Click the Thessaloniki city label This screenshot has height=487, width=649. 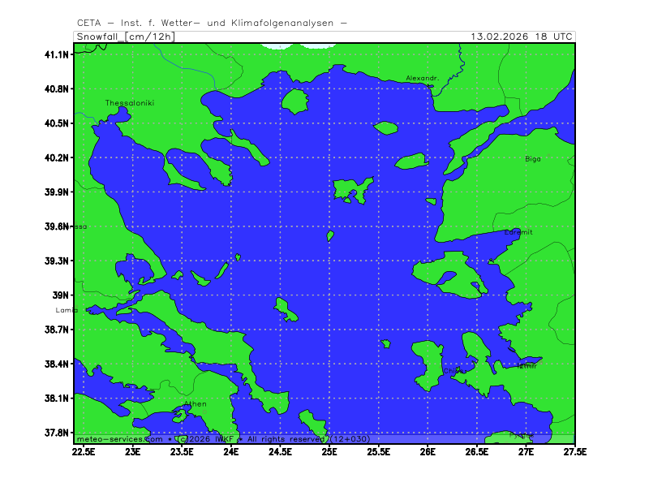[129, 103]
